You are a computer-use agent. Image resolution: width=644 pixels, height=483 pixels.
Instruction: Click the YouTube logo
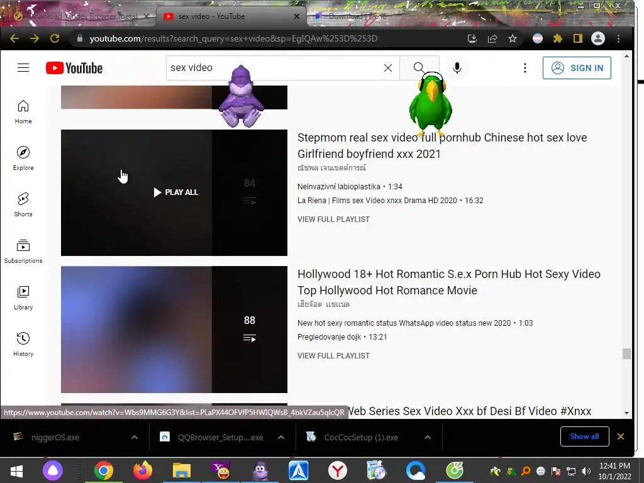click(74, 68)
